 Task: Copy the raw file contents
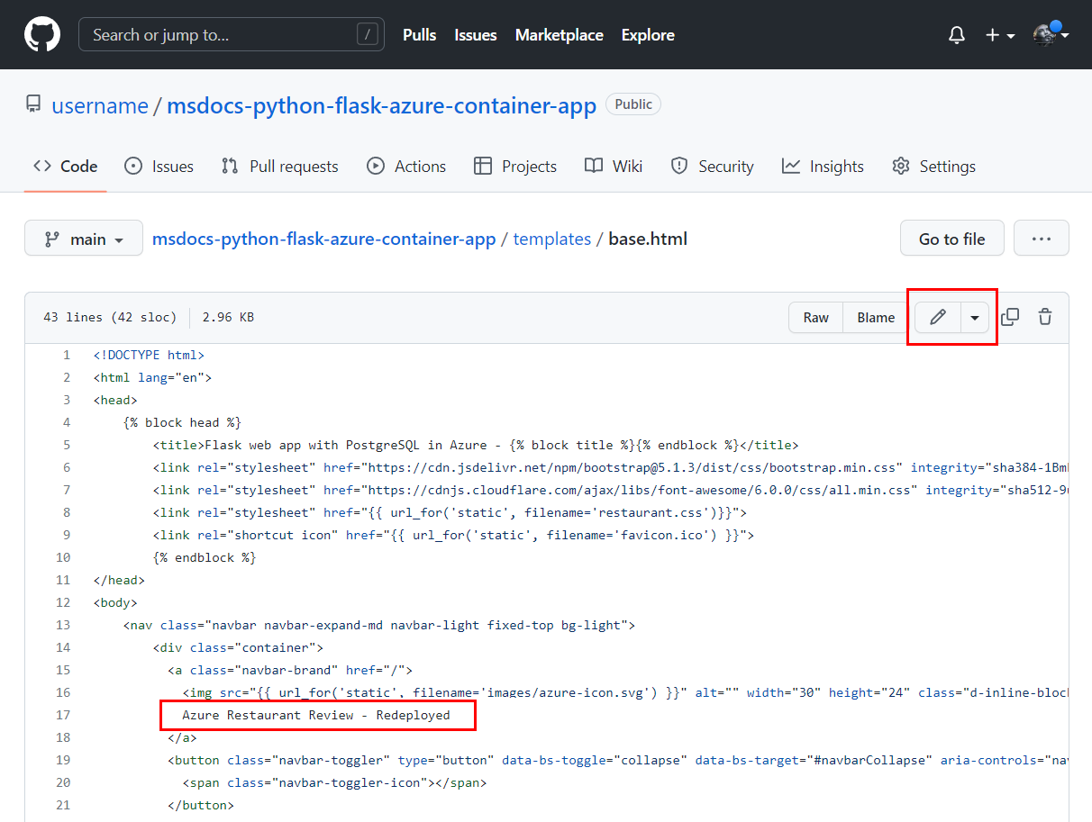tap(1009, 317)
